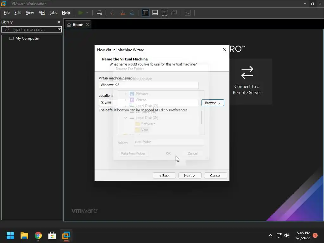Image resolution: width=324 pixels, height=243 pixels.
Task: Click the green Power On play icon
Action: [x=80, y=13]
